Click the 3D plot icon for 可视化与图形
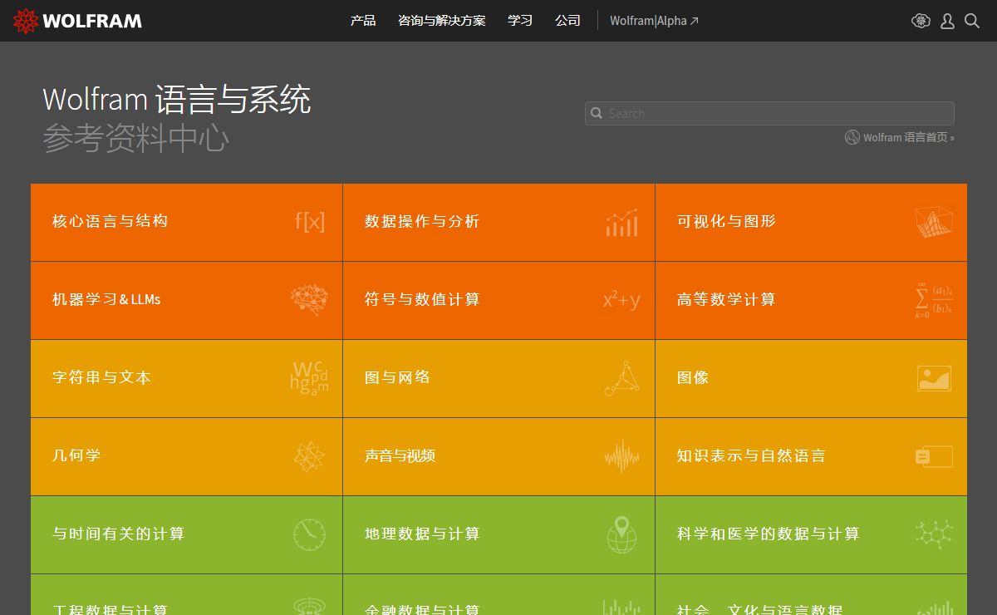The width and height of the screenshot is (997, 615). point(934,222)
